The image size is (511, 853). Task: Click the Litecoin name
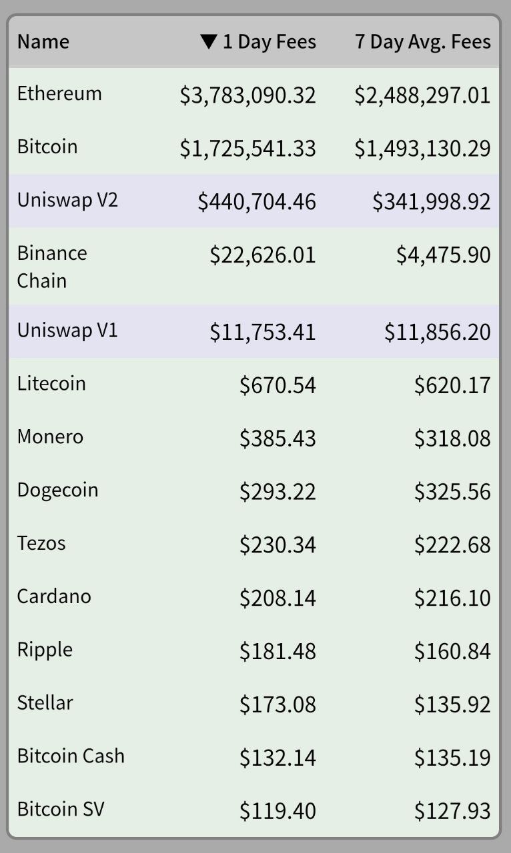click(x=51, y=384)
